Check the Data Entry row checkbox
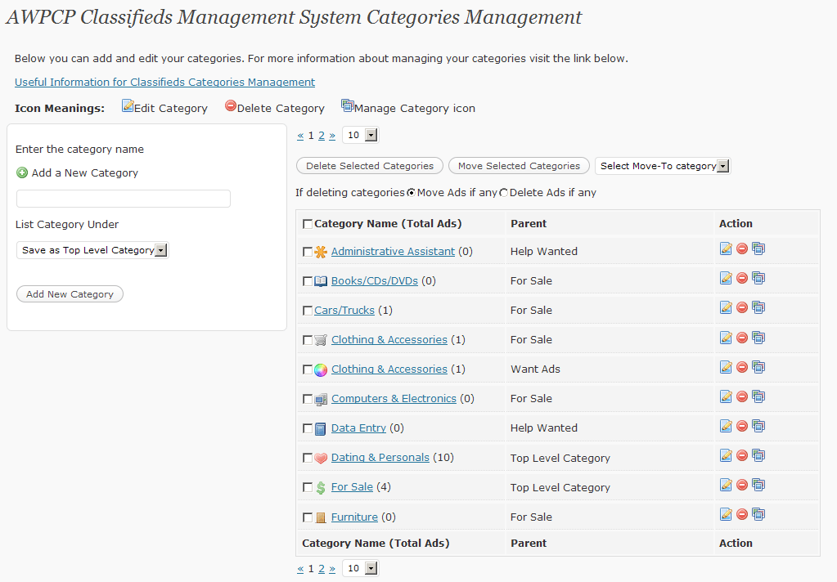 pyautogui.click(x=308, y=428)
